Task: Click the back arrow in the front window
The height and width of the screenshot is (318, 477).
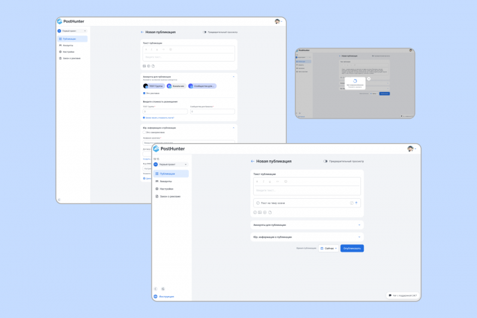Action: click(252, 161)
